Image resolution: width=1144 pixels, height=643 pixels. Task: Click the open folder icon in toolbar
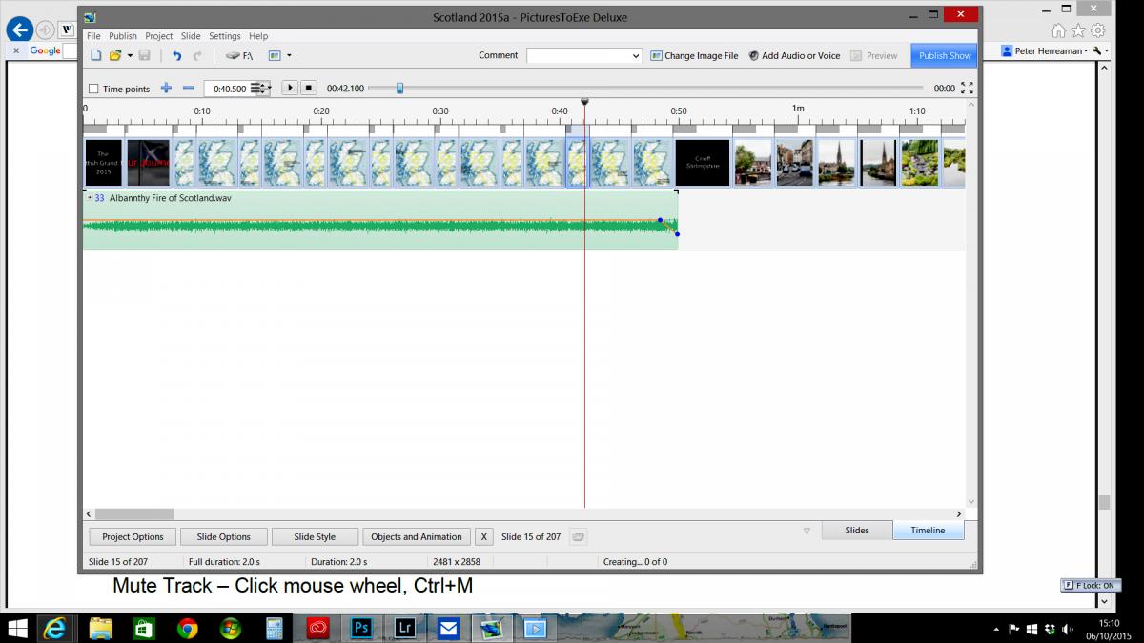tap(115, 56)
